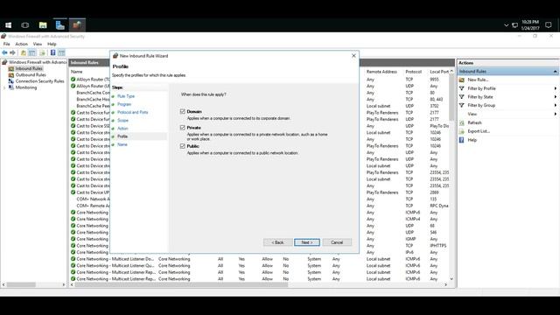Cancel the New Inbound Rule Wizard
Viewport: 560px width, 315px height.
pos(337,242)
